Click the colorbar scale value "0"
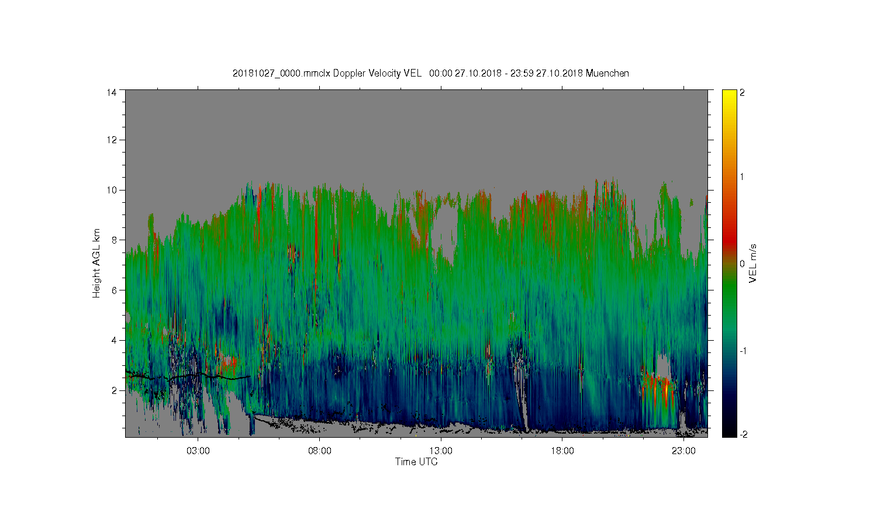877x526 pixels. click(x=743, y=264)
